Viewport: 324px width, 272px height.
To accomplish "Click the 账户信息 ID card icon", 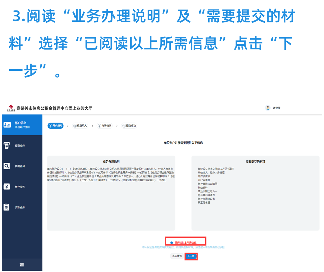I will pos(7,125).
